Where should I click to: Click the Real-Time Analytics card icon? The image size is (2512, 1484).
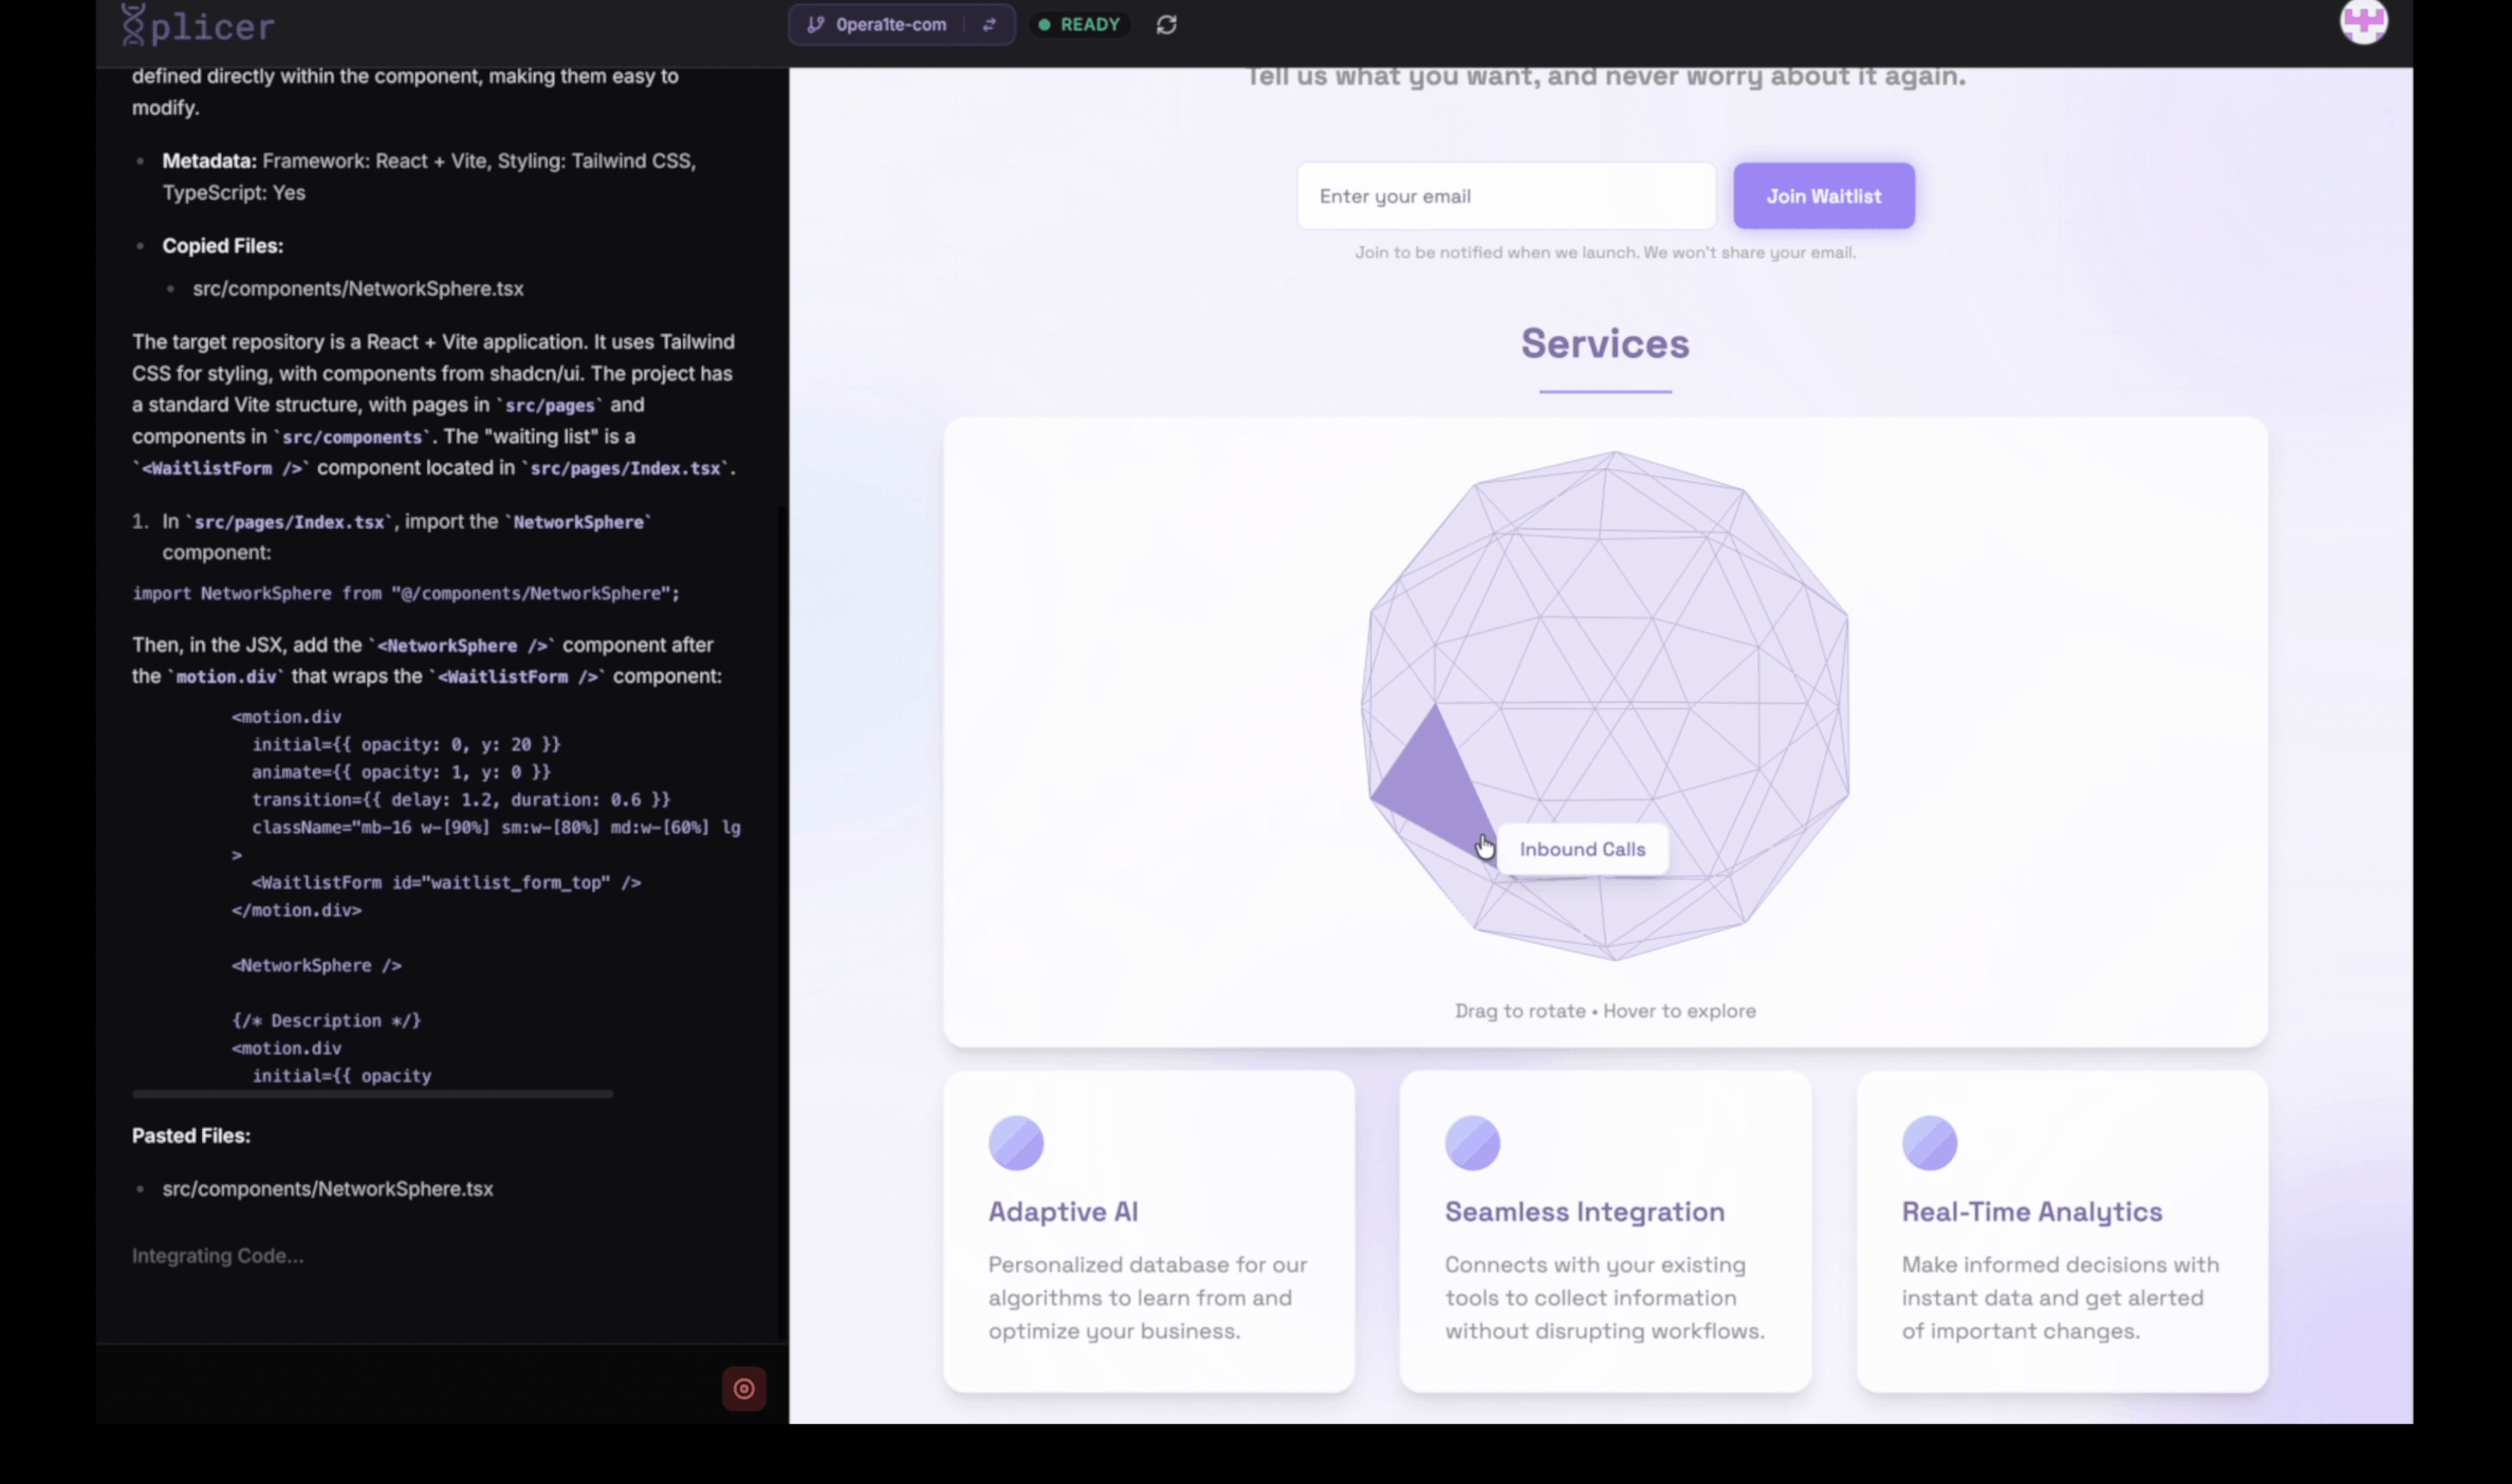1929,1143
